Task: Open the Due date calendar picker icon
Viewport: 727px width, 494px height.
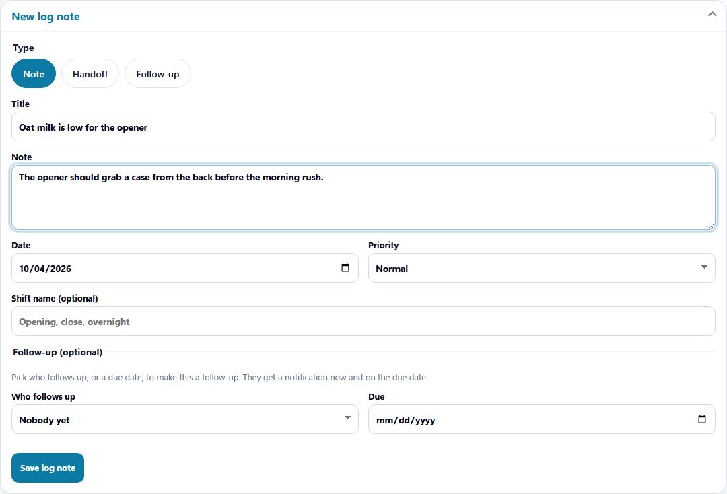Action: click(x=702, y=419)
